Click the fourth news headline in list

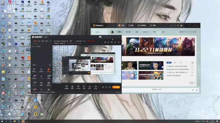coord(174,75)
